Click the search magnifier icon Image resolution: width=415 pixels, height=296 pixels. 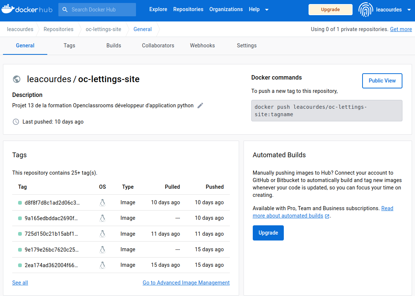(65, 10)
